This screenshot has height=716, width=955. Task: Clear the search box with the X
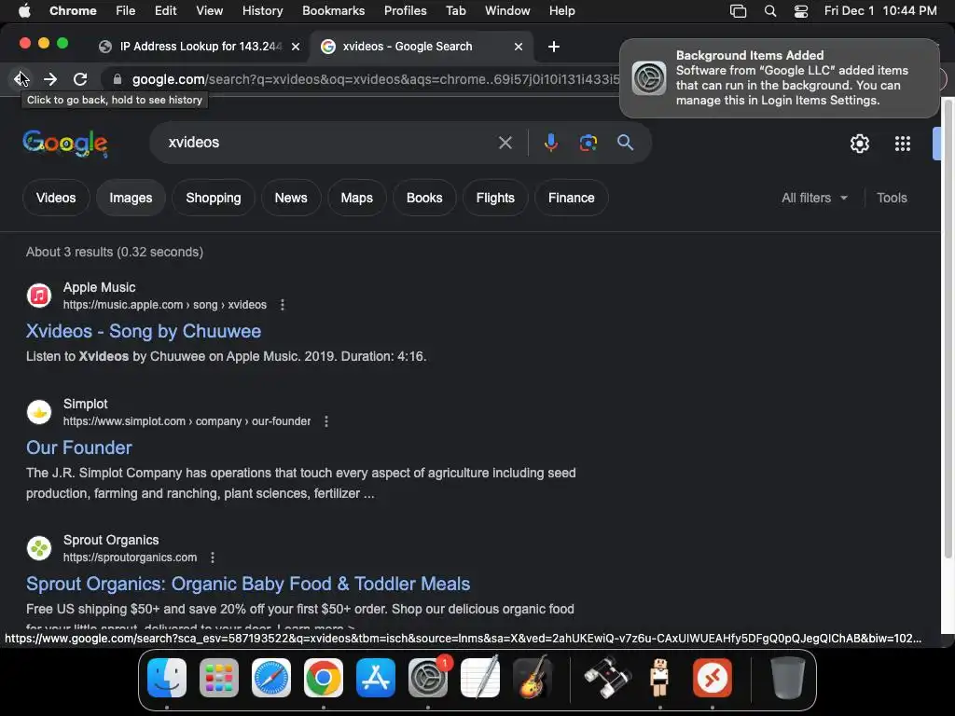coord(505,143)
